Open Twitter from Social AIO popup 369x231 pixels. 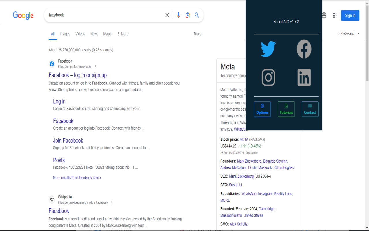click(268, 49)
